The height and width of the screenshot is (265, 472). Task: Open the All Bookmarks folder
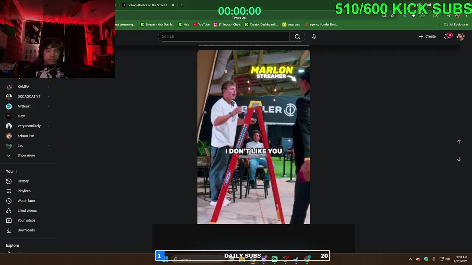click(x=456, y=25)
